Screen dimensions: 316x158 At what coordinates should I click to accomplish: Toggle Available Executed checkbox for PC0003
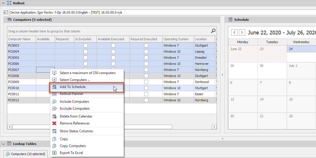tap(113, 45)
